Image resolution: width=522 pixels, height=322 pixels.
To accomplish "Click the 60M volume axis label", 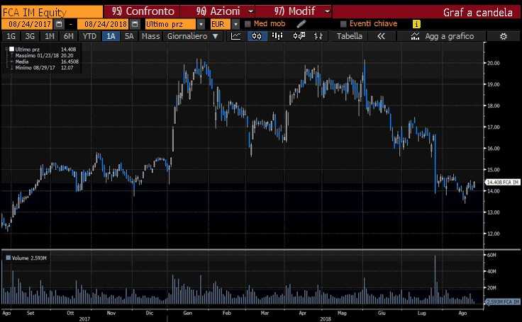I will click(492, 255).
